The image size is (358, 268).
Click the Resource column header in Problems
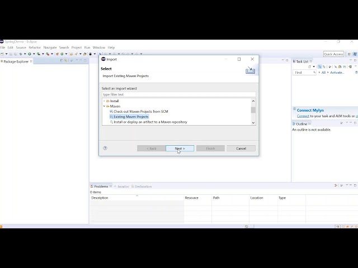pos(198,198)
